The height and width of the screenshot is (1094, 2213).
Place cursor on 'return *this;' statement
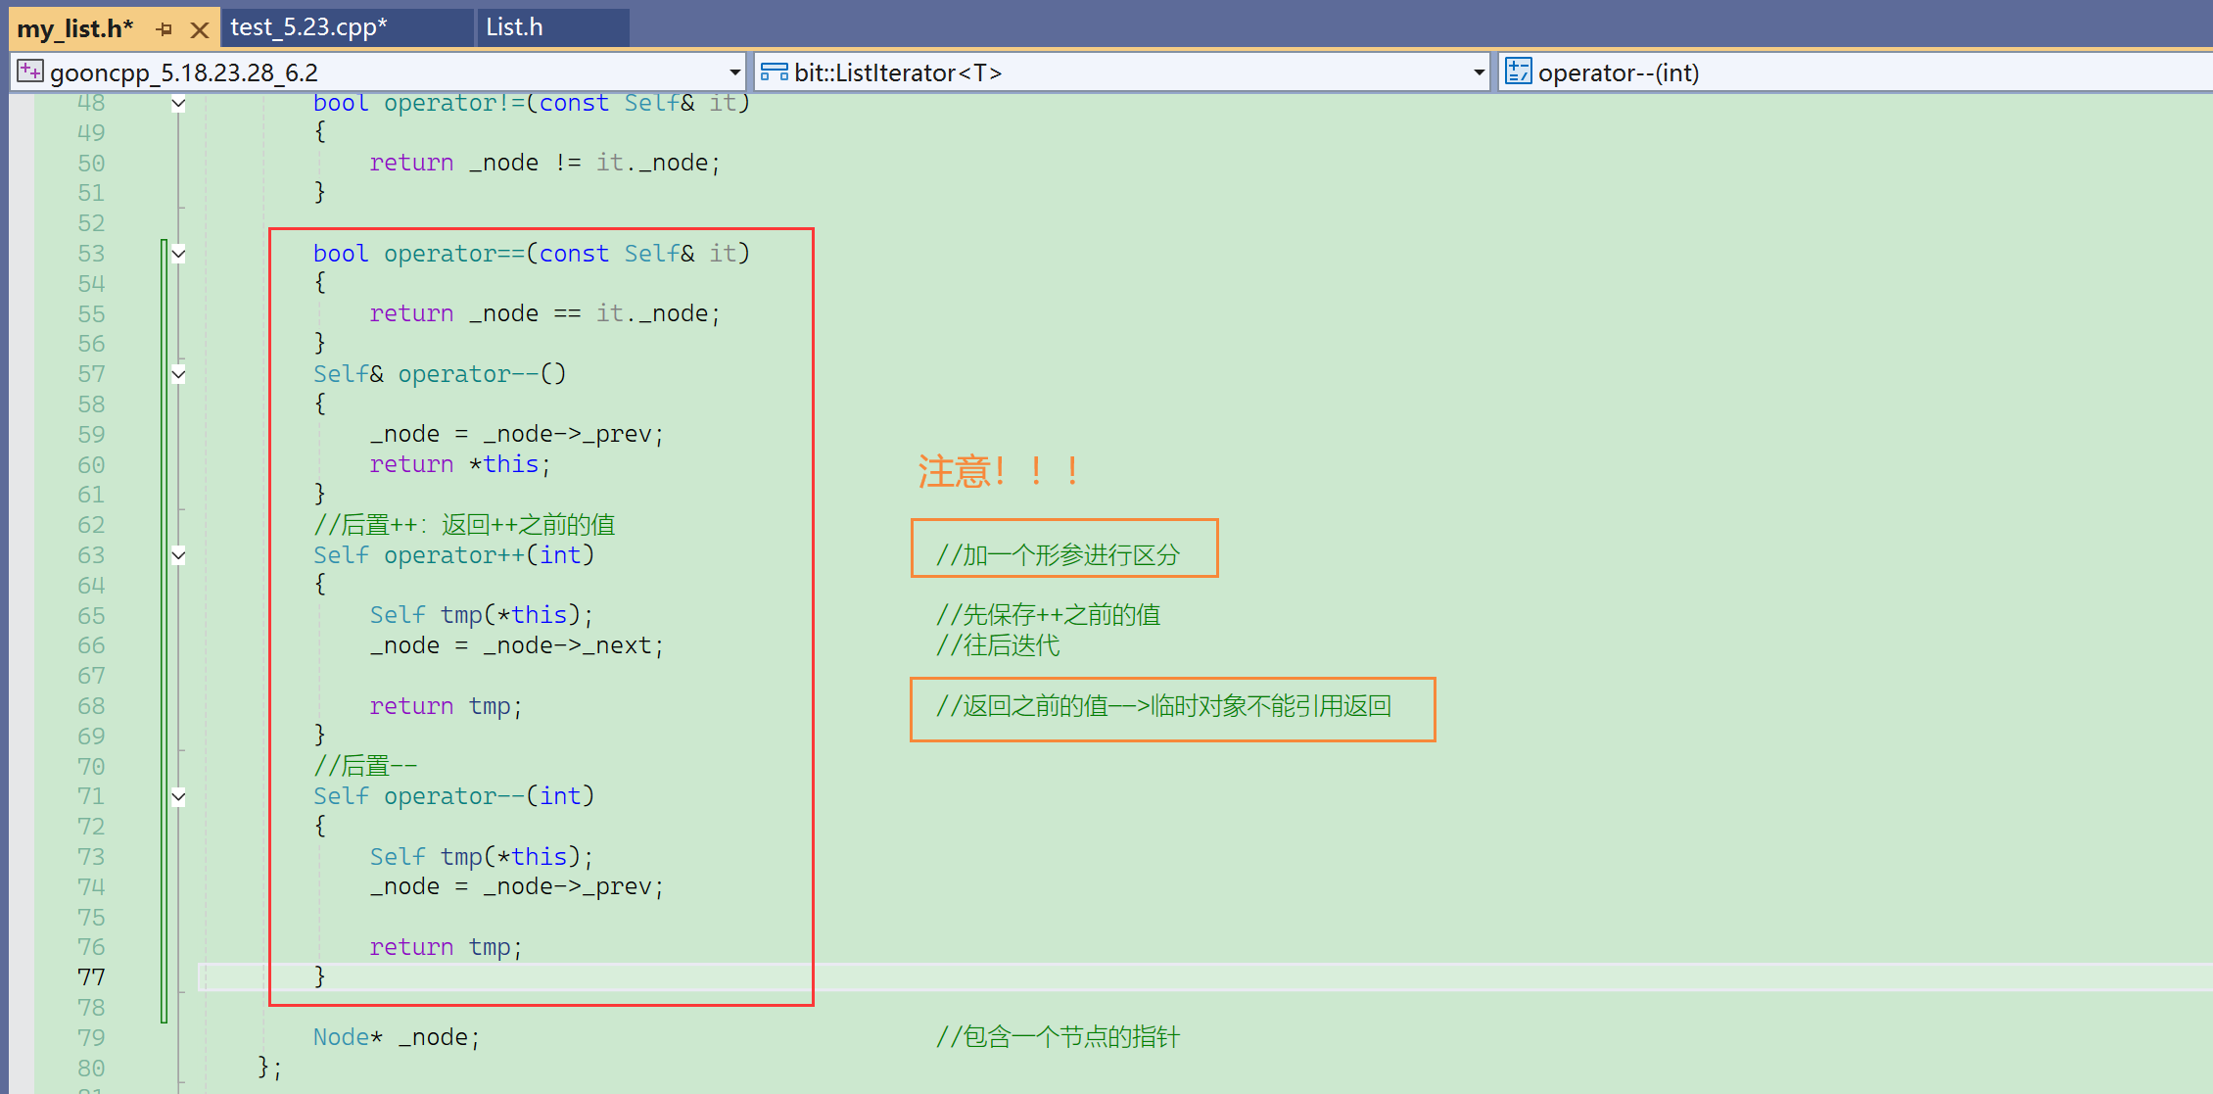pyautogui.click(x=460, y=464)
